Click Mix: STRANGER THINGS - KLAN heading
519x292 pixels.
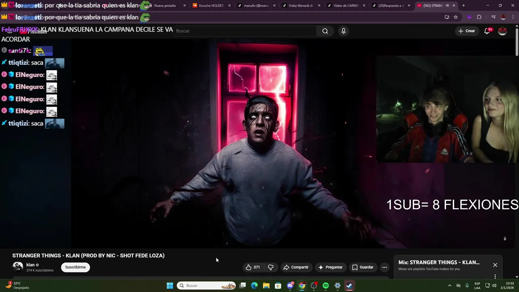pos(439,262)
